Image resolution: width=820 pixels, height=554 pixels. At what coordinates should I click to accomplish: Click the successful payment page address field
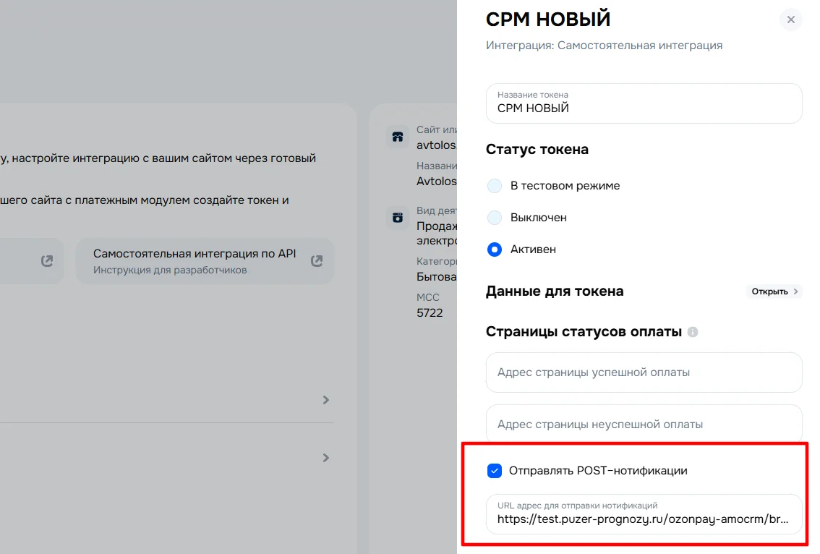point(644,372)
